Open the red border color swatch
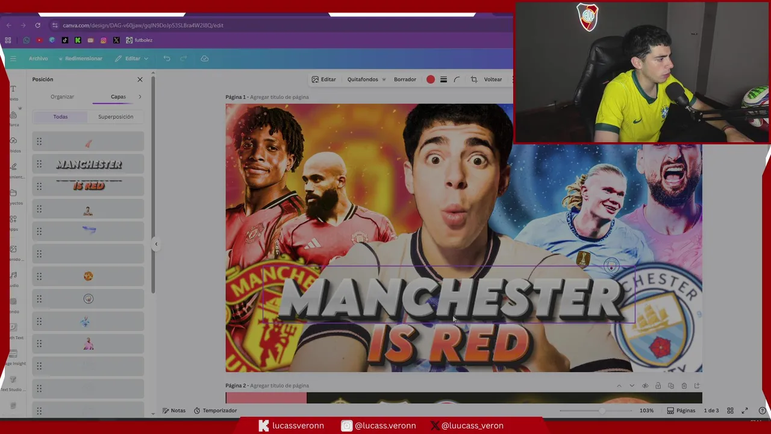Image resolution: width=771 pixels, height=434 pixels. 431,80
